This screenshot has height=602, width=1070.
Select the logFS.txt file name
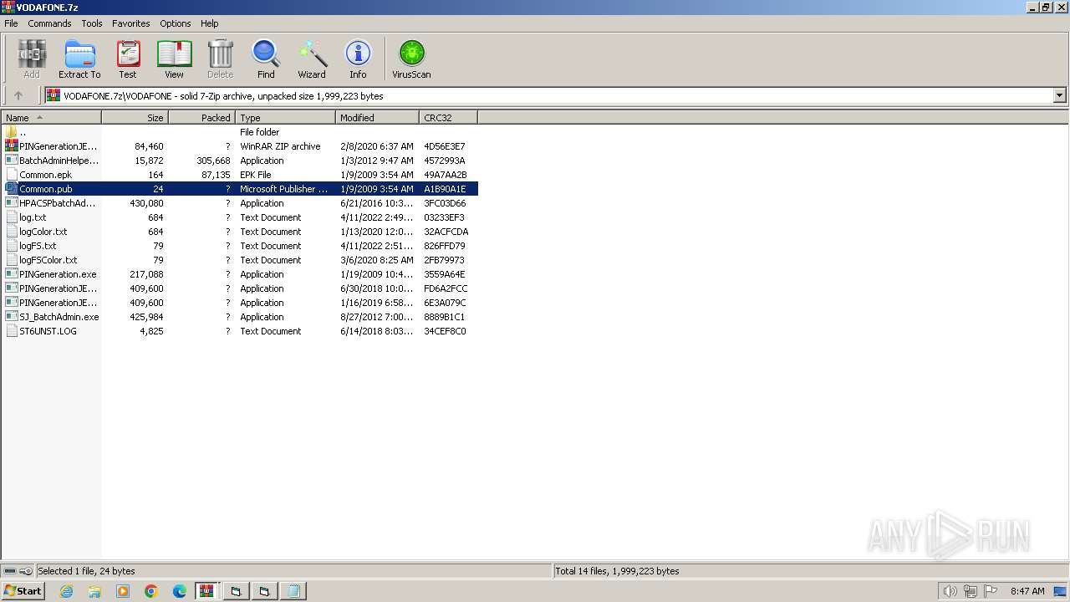[38, 246]
